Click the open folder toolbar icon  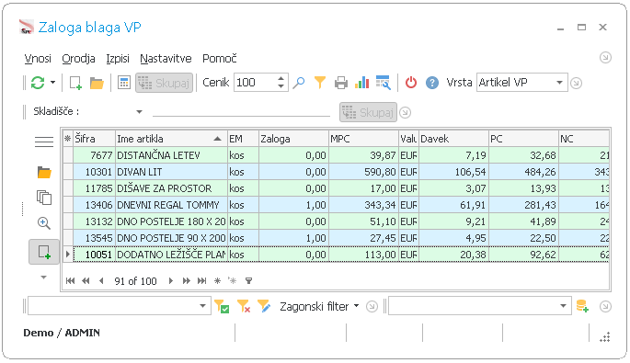pos(97,83)
